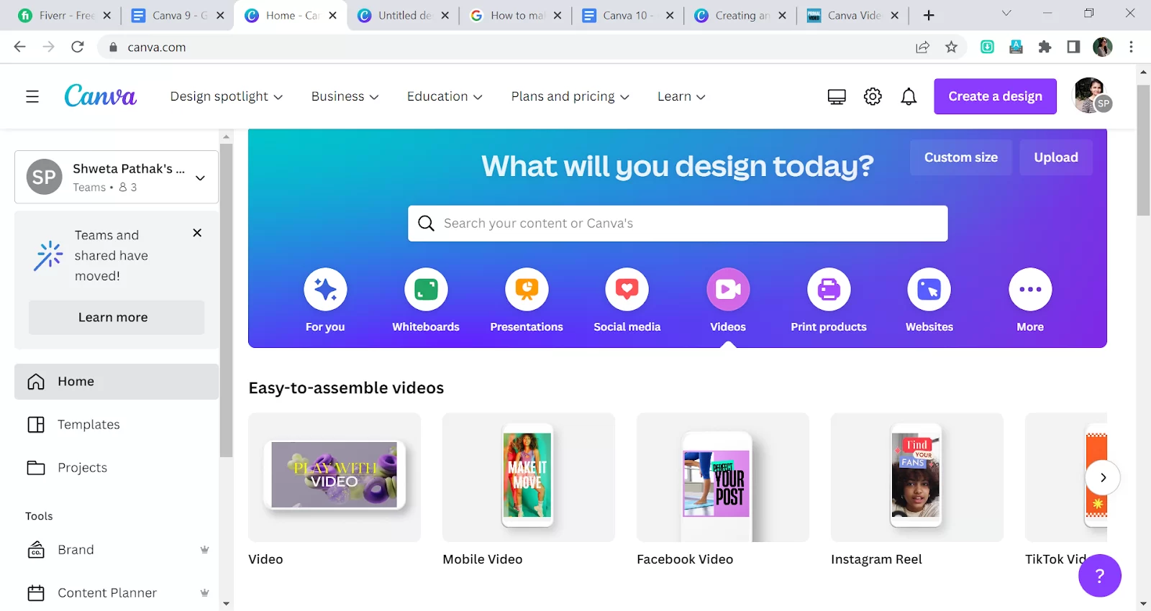The height and width of the screenshot is (611, 1151).
Task: Select the Websites category icon
Action: tap(929, 290)
